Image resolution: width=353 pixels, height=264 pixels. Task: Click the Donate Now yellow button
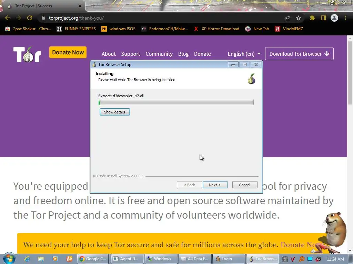68,52
